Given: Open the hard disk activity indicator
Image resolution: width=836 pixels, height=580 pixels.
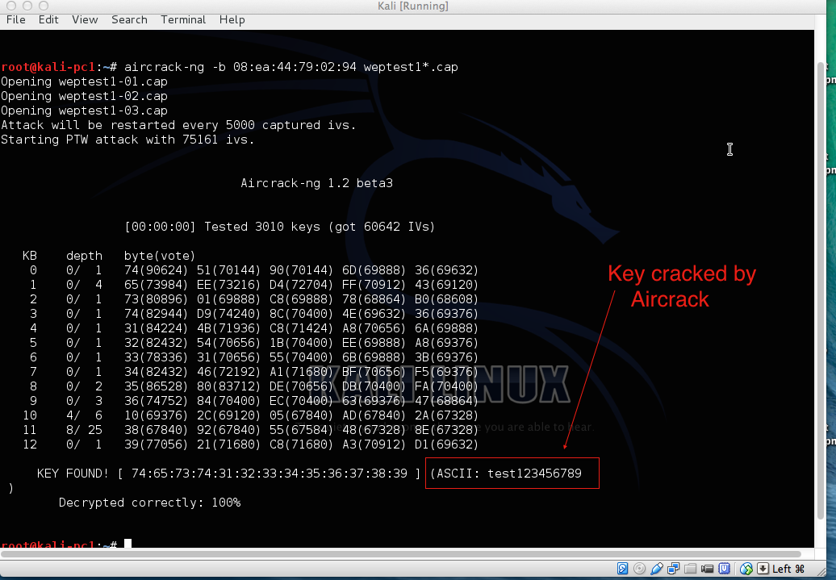Looking at the screenshot, I should coord(622,569).
